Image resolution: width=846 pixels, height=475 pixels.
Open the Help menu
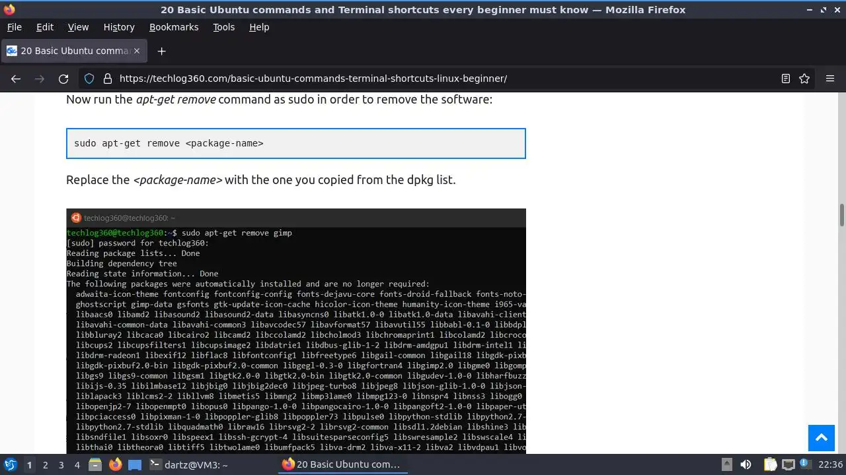click(x=259, y=27)
